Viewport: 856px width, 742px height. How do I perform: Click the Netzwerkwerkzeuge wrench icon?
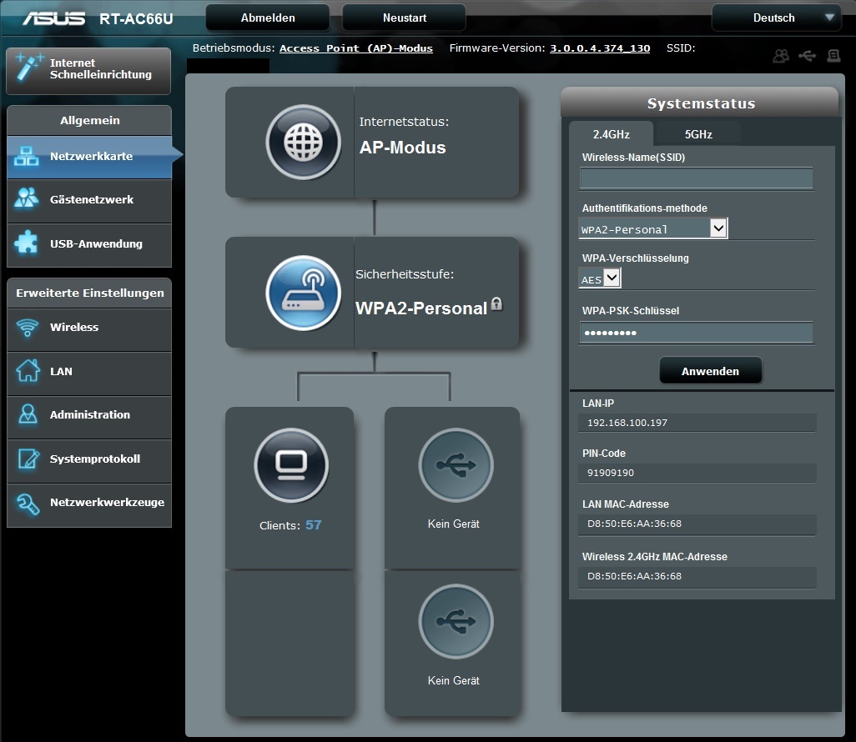pyautogui.click(x=28, y=503)
